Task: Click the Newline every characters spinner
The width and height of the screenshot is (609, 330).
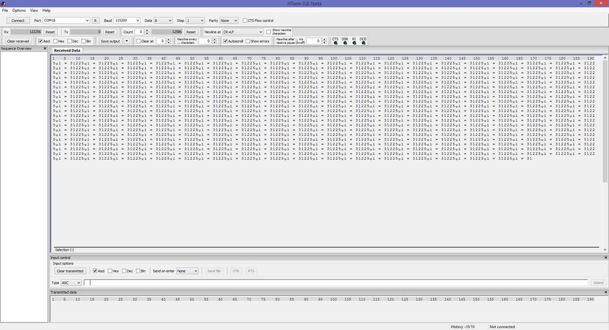Action: 207,41
